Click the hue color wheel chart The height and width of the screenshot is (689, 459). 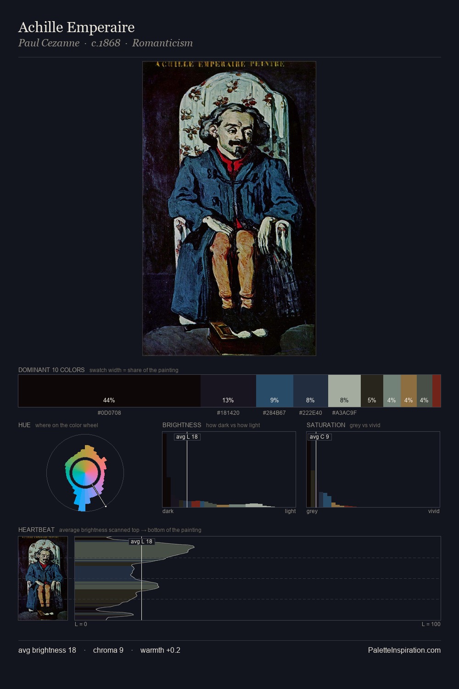[85, 473]
